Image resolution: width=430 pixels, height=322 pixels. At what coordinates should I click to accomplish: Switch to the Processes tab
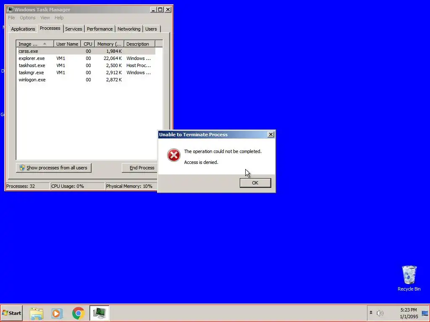tap(50, 28)
